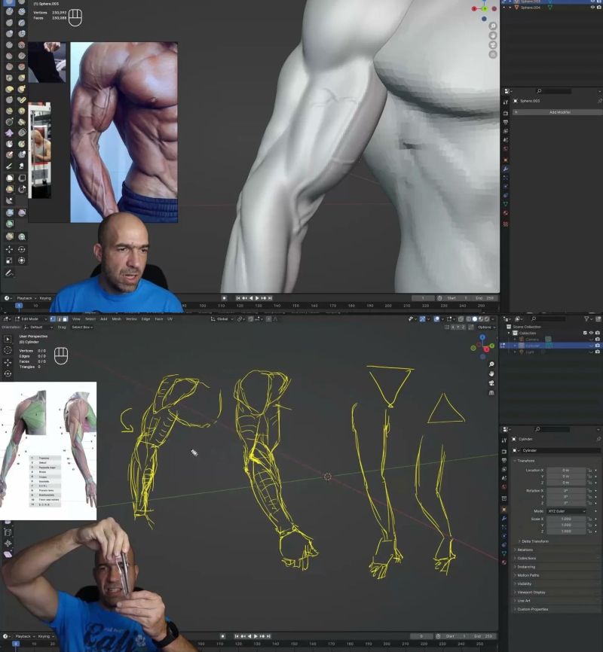Click the zoom magnifier in bottom viewport
603x652 pixels.
pyautogui.click(x=491, y=364)
